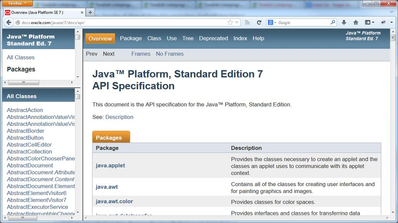Click the packages frame scroll down arrow
Screen dimensions: 398x223
[78, 77]
